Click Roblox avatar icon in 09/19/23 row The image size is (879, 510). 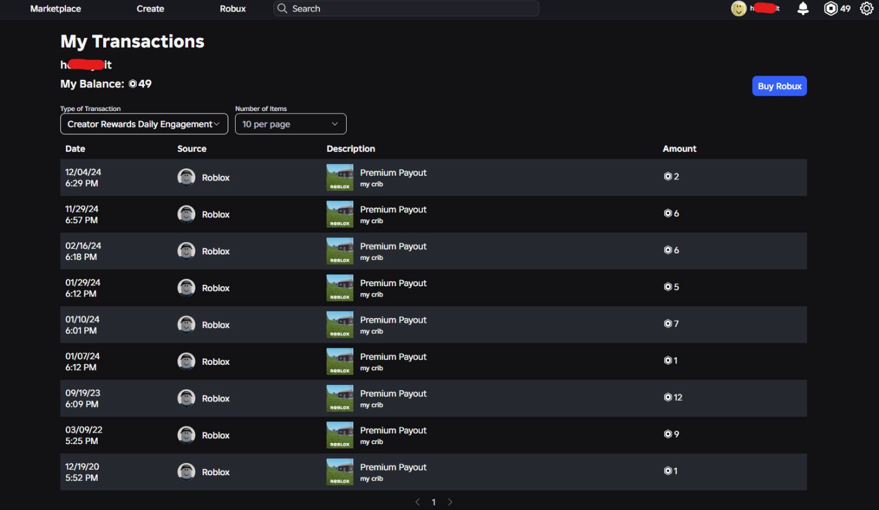[186, 398]
